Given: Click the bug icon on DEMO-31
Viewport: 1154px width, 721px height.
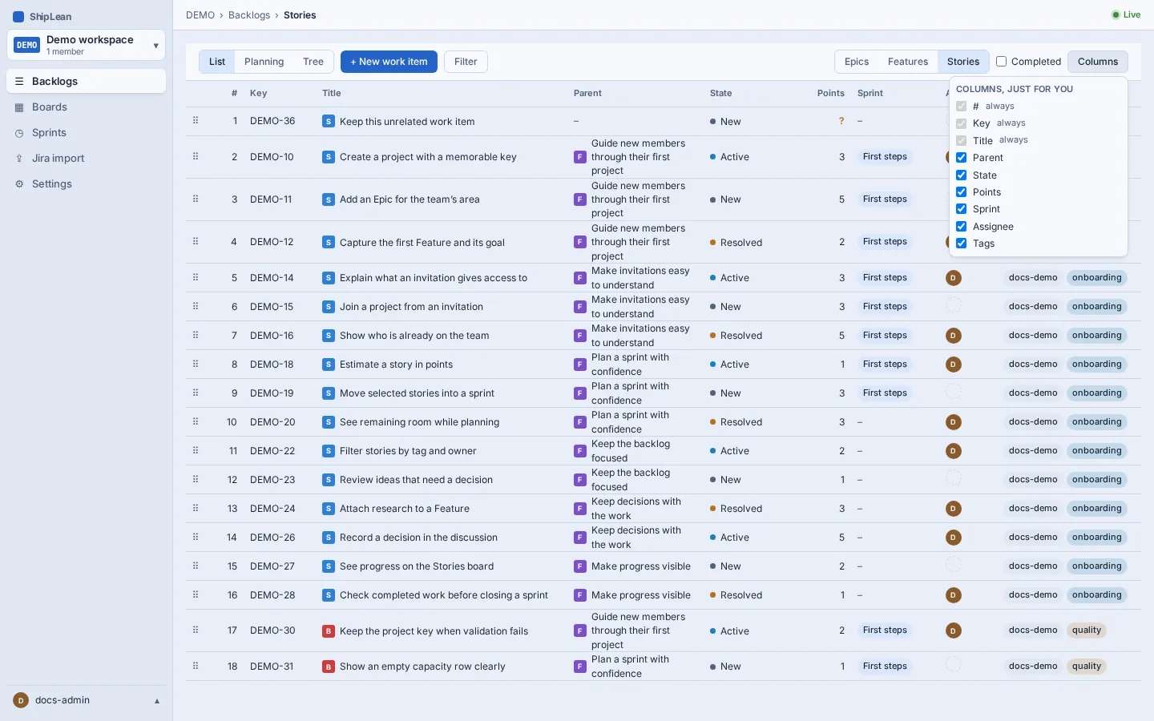Looking at the screenshot, I should 329,667.
